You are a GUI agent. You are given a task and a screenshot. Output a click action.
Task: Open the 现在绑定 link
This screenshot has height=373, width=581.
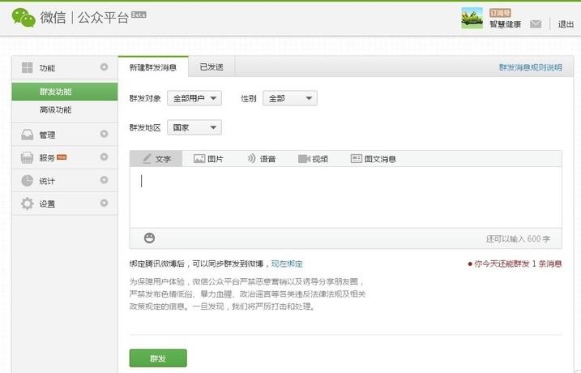coord(287,264)
